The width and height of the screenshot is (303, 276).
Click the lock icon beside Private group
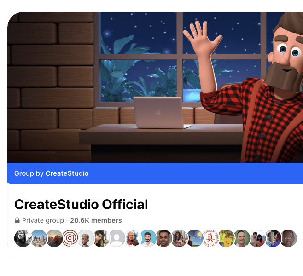pyautogui.click(x=17, y=220)
